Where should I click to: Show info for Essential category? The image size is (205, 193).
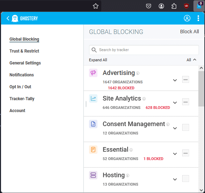point(131,150)
